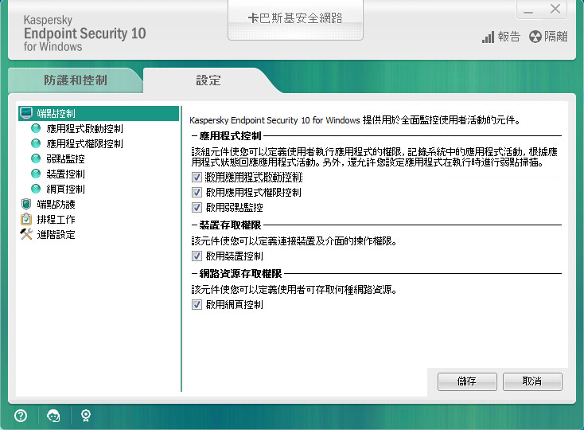Image resolution: width=584 pixels, height=430 pixels.
Task: Click the 儲存 save button
Action: pyautogui.click(x=467, y=381)
